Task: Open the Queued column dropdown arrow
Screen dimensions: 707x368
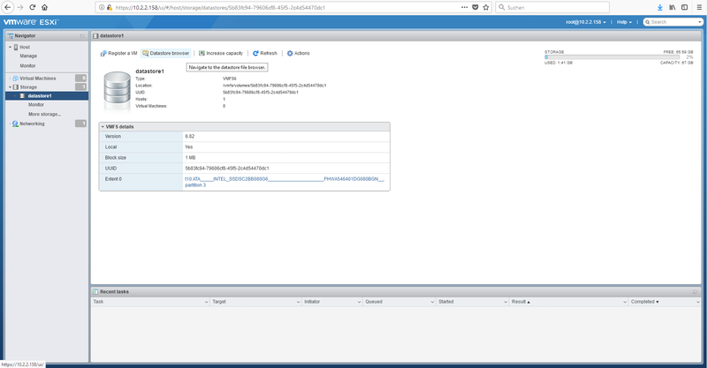Action: pos(432,302)
